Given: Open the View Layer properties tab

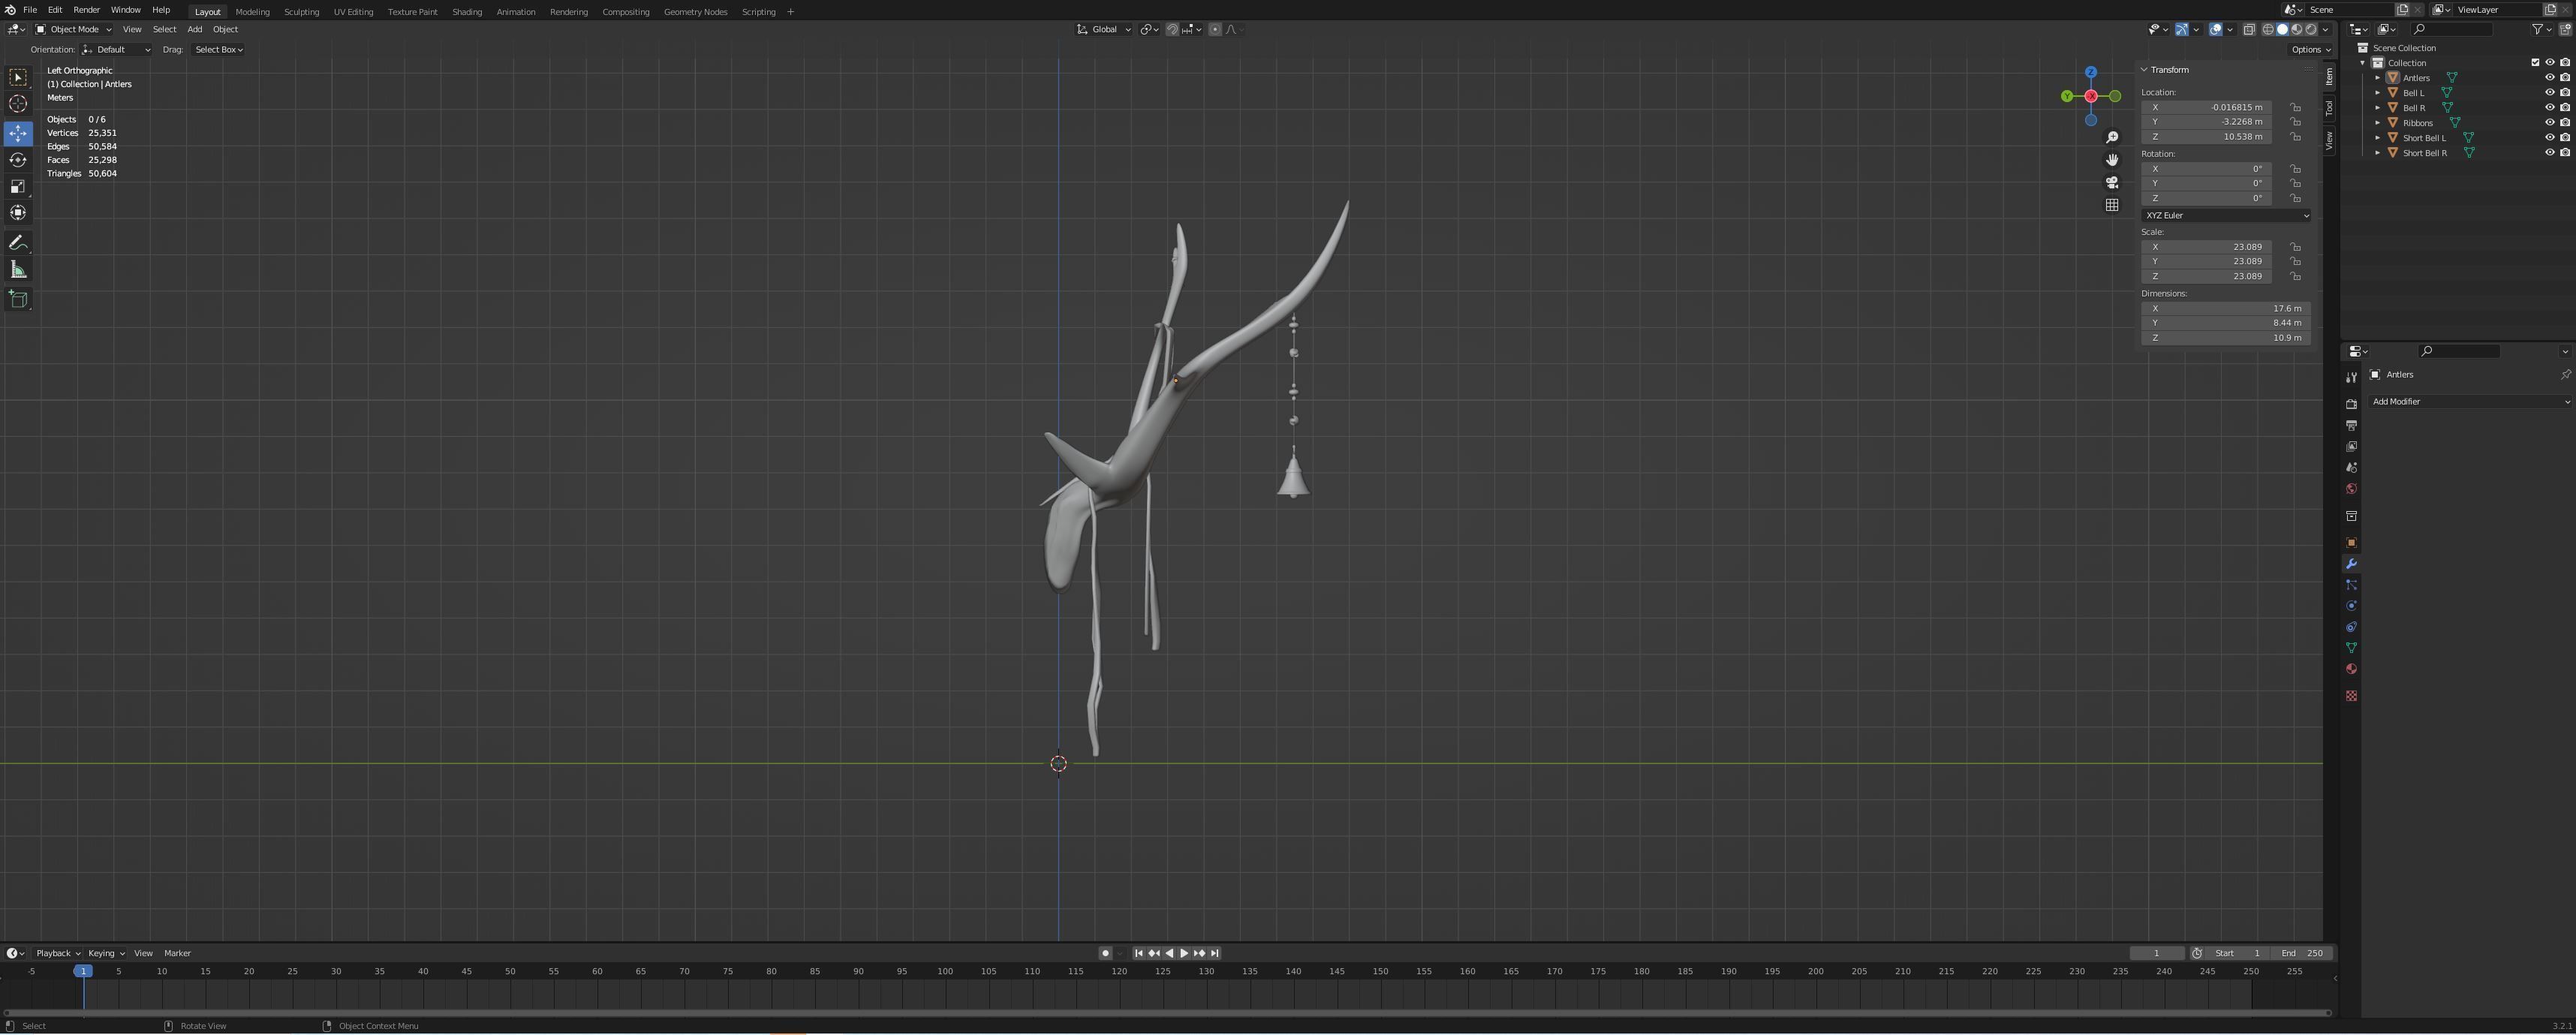Looking at the screenshot, I should click(2351, 447).
